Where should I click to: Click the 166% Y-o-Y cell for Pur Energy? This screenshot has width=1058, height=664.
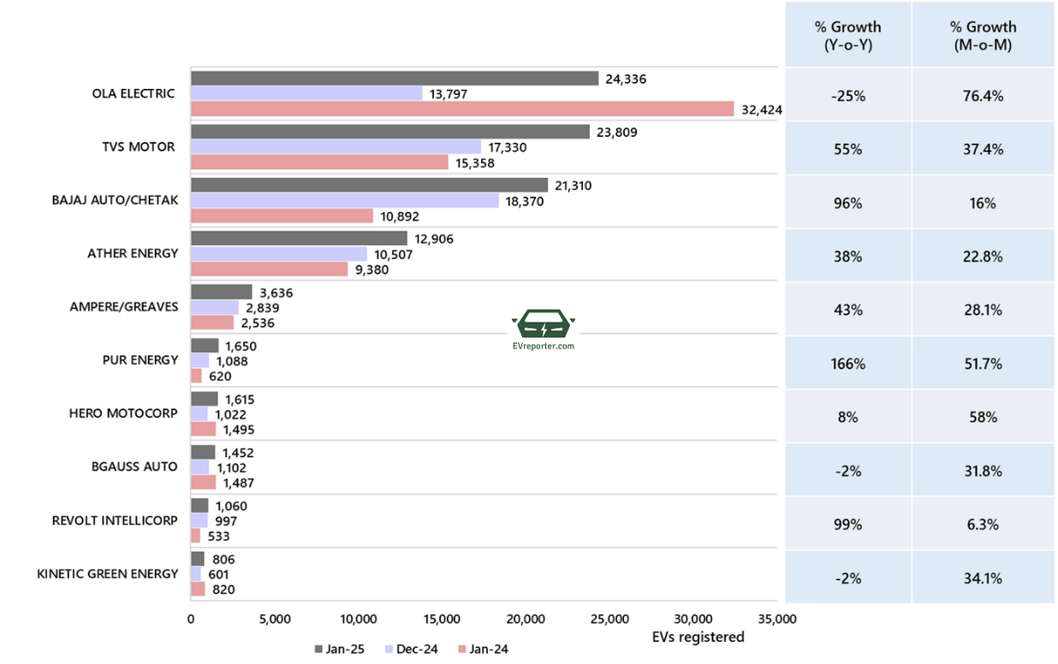pyautogui.click(x=847, y=364)
